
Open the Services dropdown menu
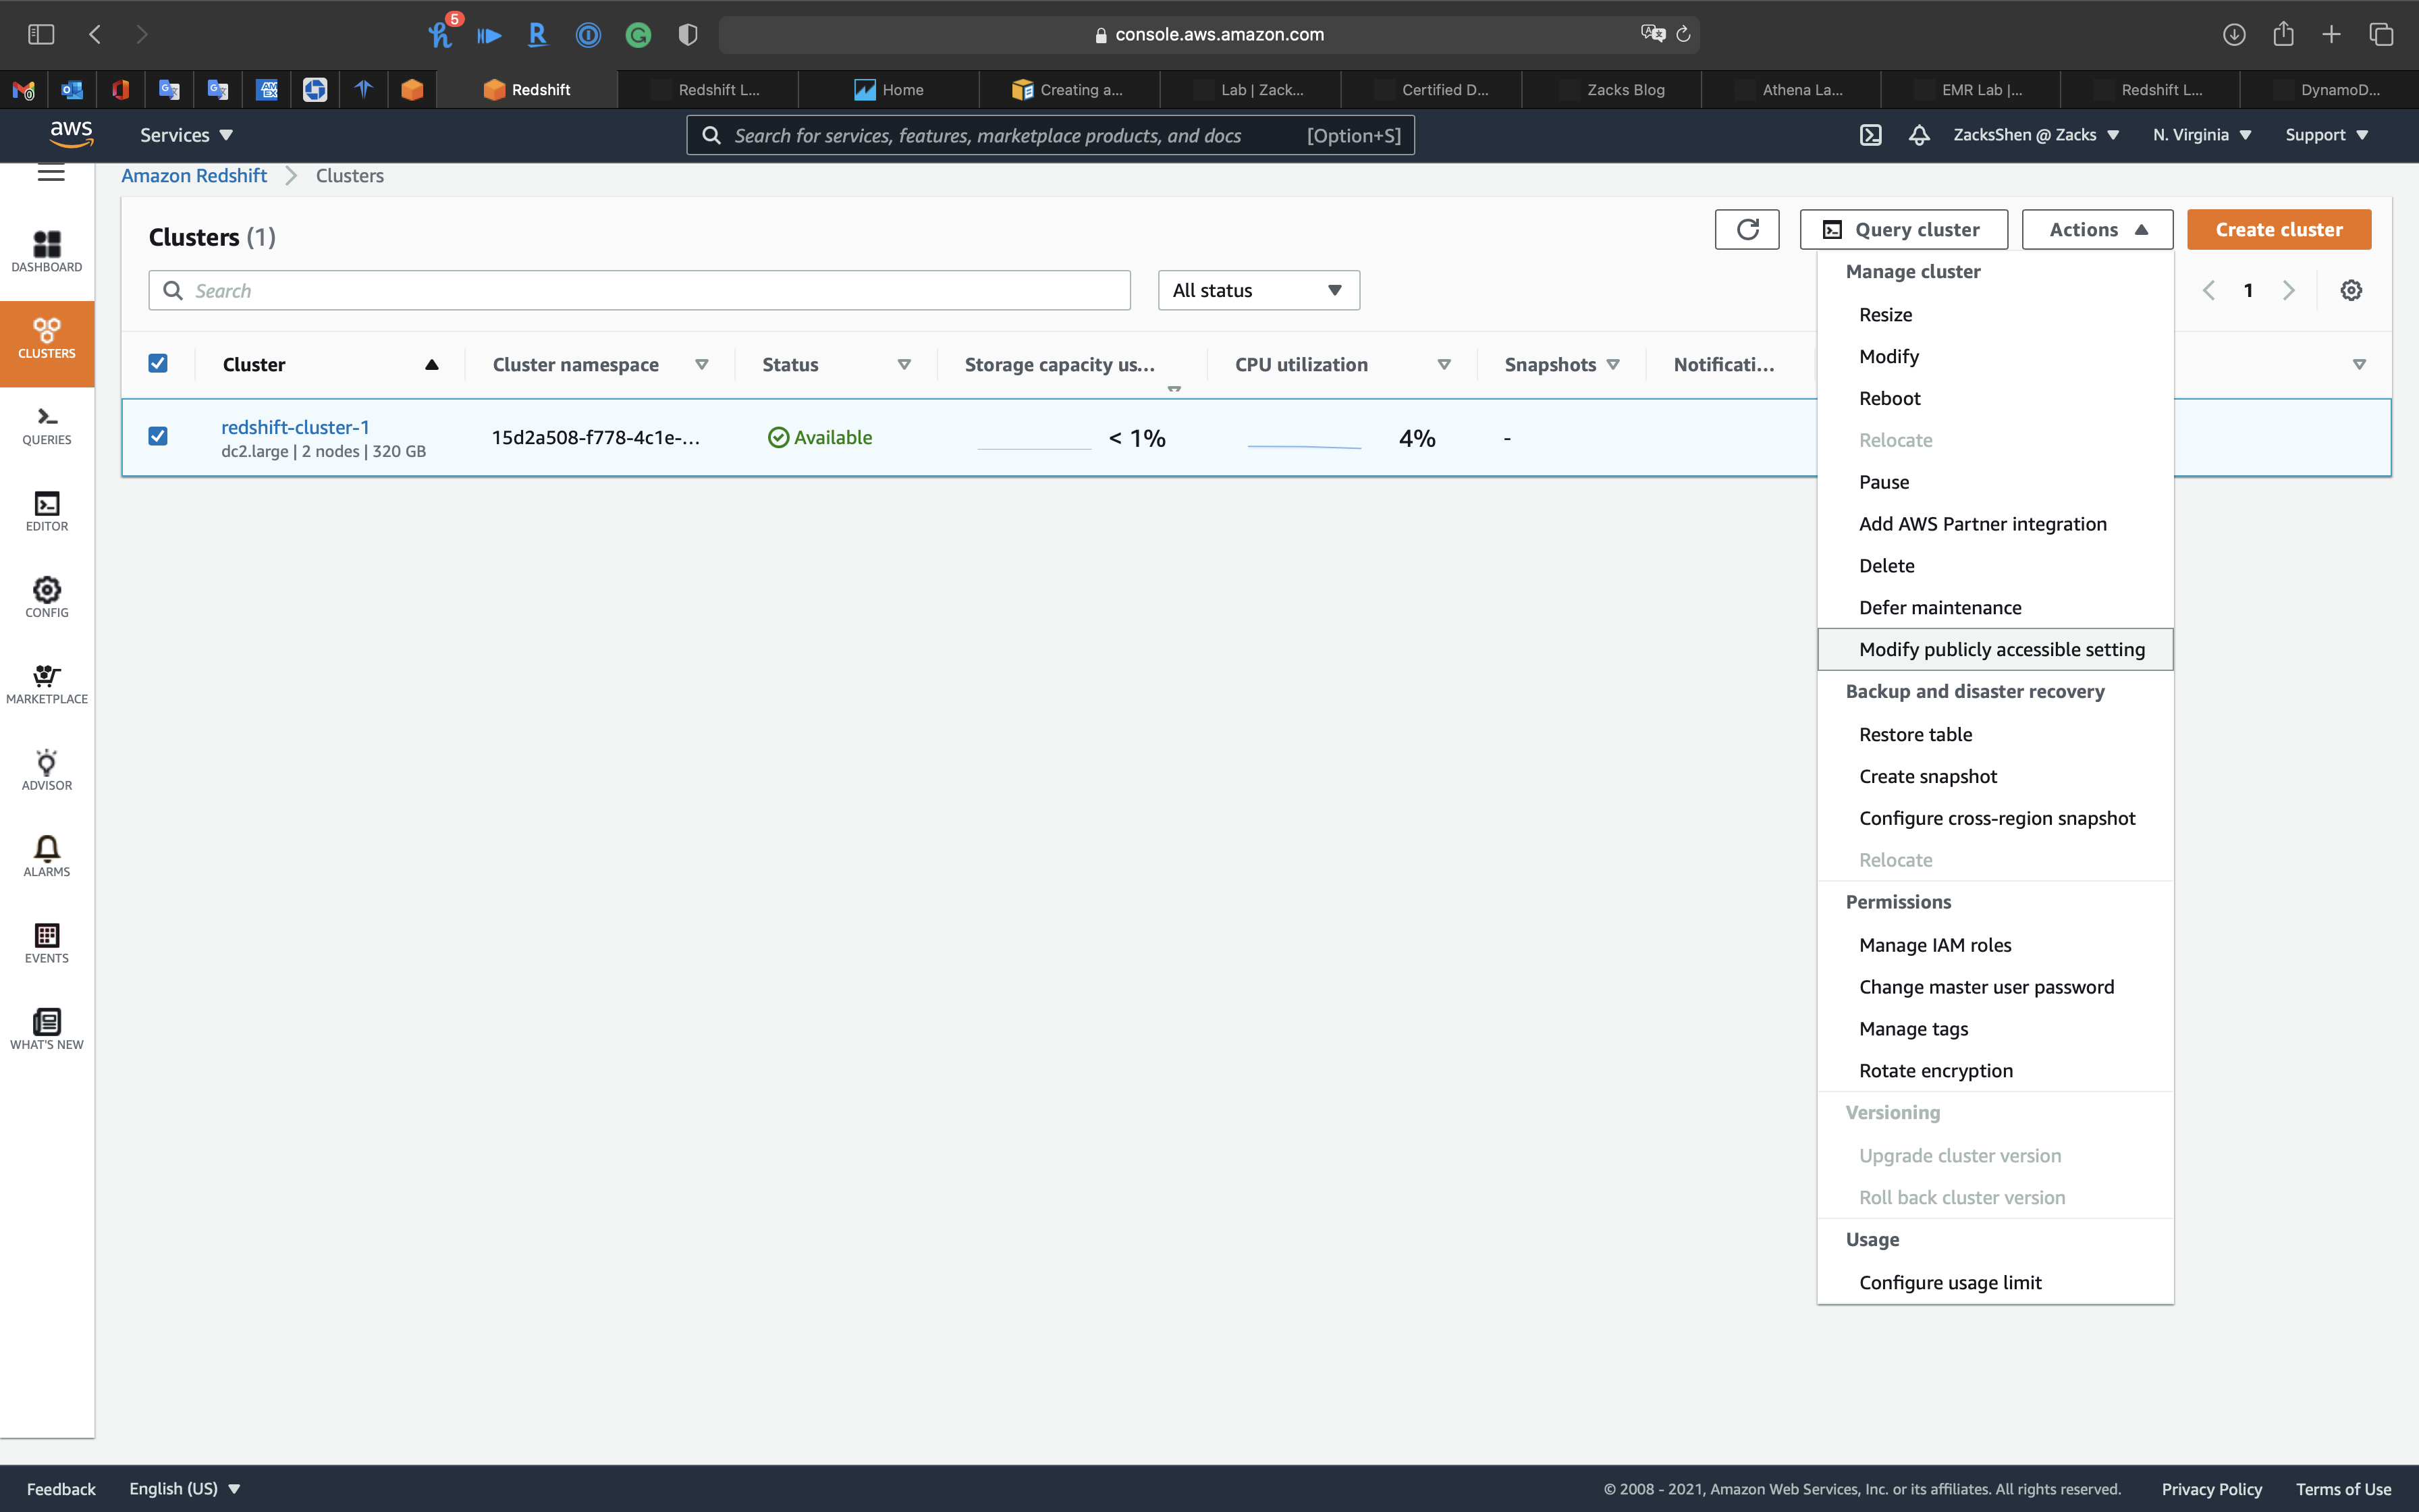click(186, 135)
